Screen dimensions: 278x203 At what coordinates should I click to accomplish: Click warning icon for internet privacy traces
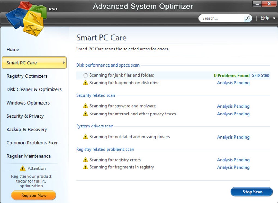(86, 114)
